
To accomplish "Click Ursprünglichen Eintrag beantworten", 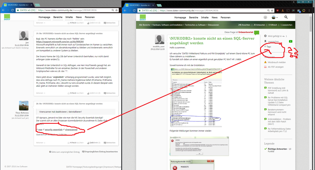I will pyautogui.click(x=100, y=152).
